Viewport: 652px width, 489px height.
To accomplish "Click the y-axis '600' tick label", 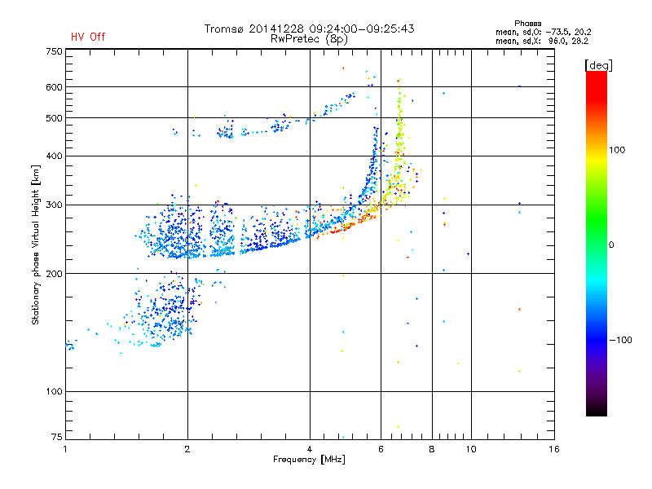I will pos(54,87).
